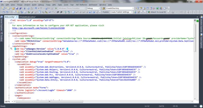
Task: Click the Undo arrow icon
Action: point(36,8)
